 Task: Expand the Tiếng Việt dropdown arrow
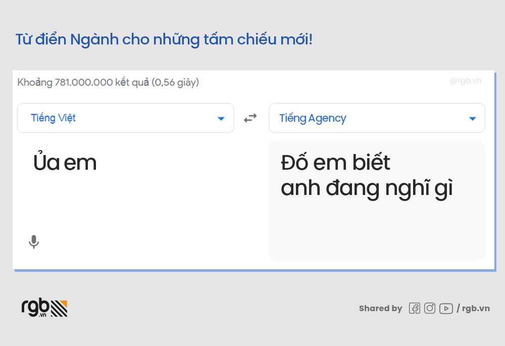pos(221,119)
